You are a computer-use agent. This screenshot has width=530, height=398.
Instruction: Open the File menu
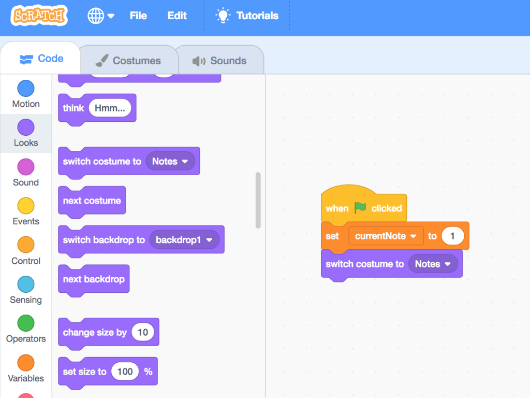click(138, 16)
